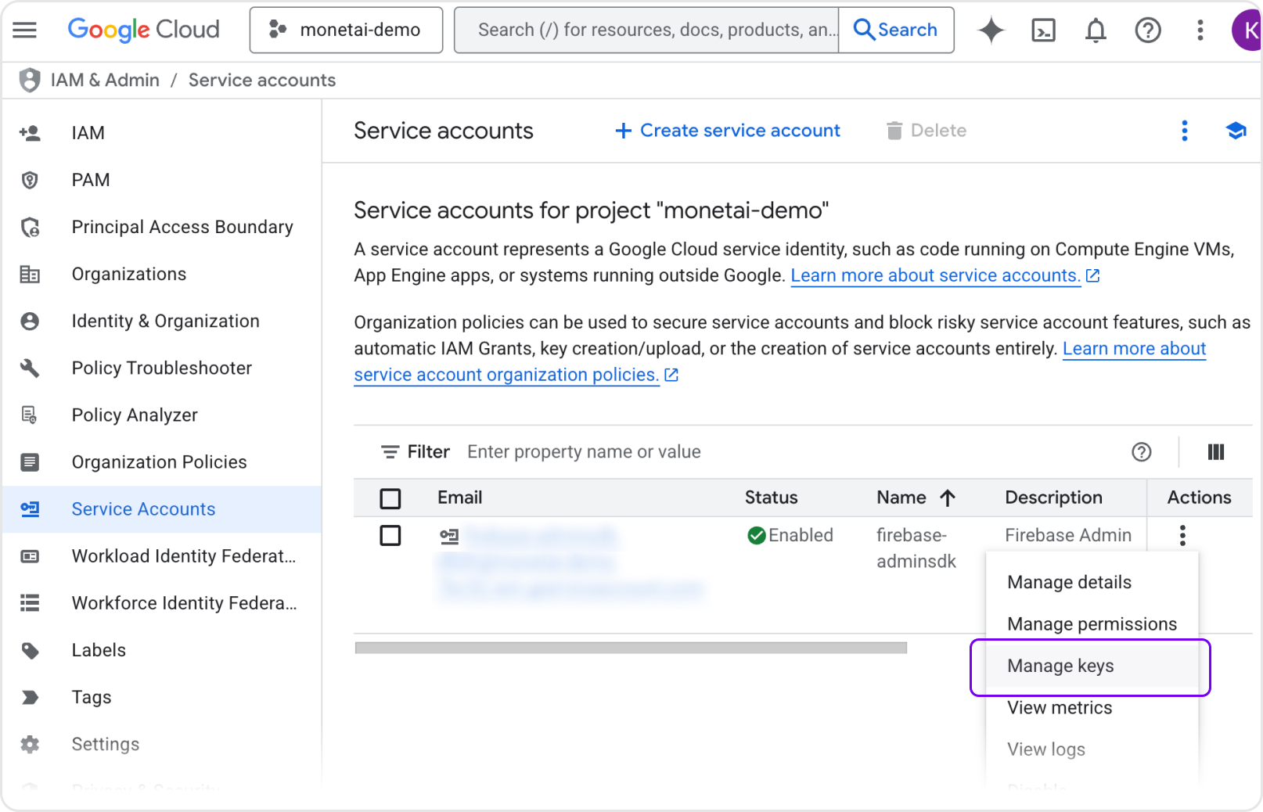1263x812 pixels.
Task: Check the firebase-adminsdk row checkbox
Action: tap(390, 536)
